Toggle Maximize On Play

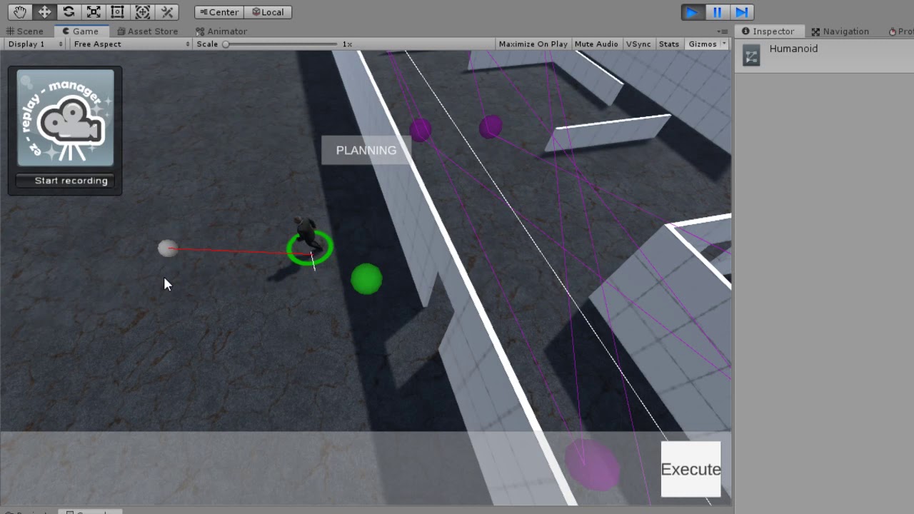tap(533, 44)
